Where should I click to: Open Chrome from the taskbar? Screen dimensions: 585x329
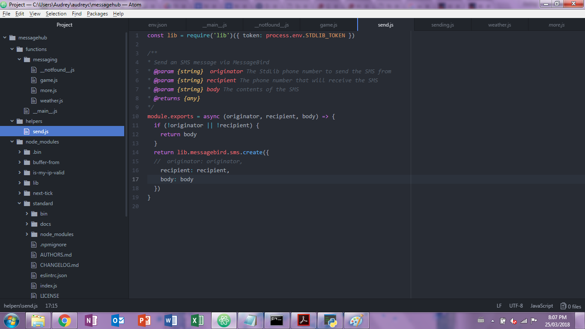65,320
